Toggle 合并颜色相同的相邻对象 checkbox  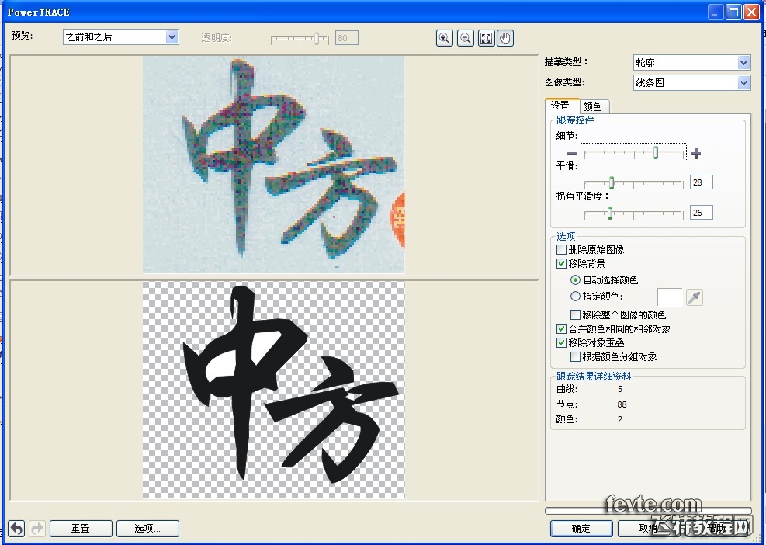(561, 329)
